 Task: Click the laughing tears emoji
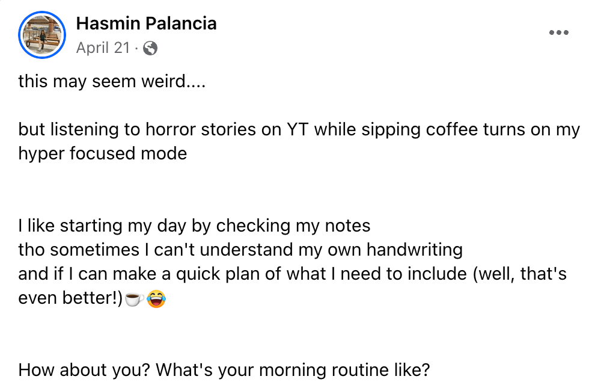pyautogui.click(x=156, y=299)
